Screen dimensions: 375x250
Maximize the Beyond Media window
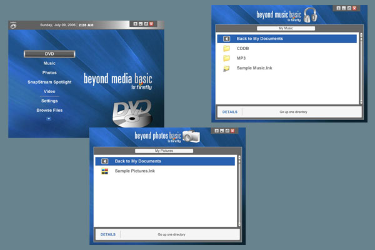pos(146,24)
